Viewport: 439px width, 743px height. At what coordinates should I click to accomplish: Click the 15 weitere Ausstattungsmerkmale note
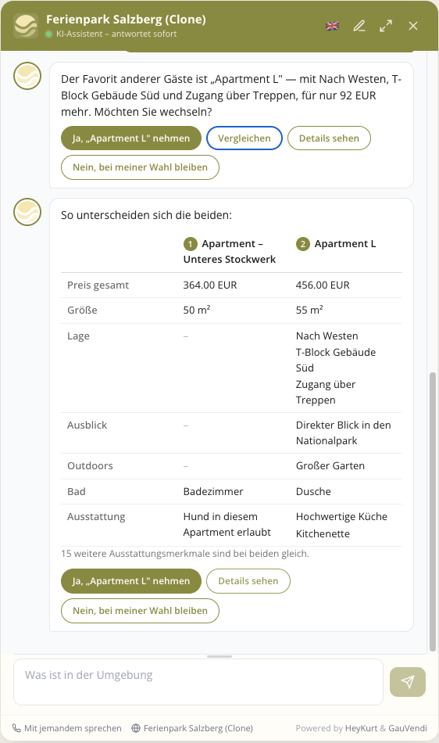pos(185,554)
